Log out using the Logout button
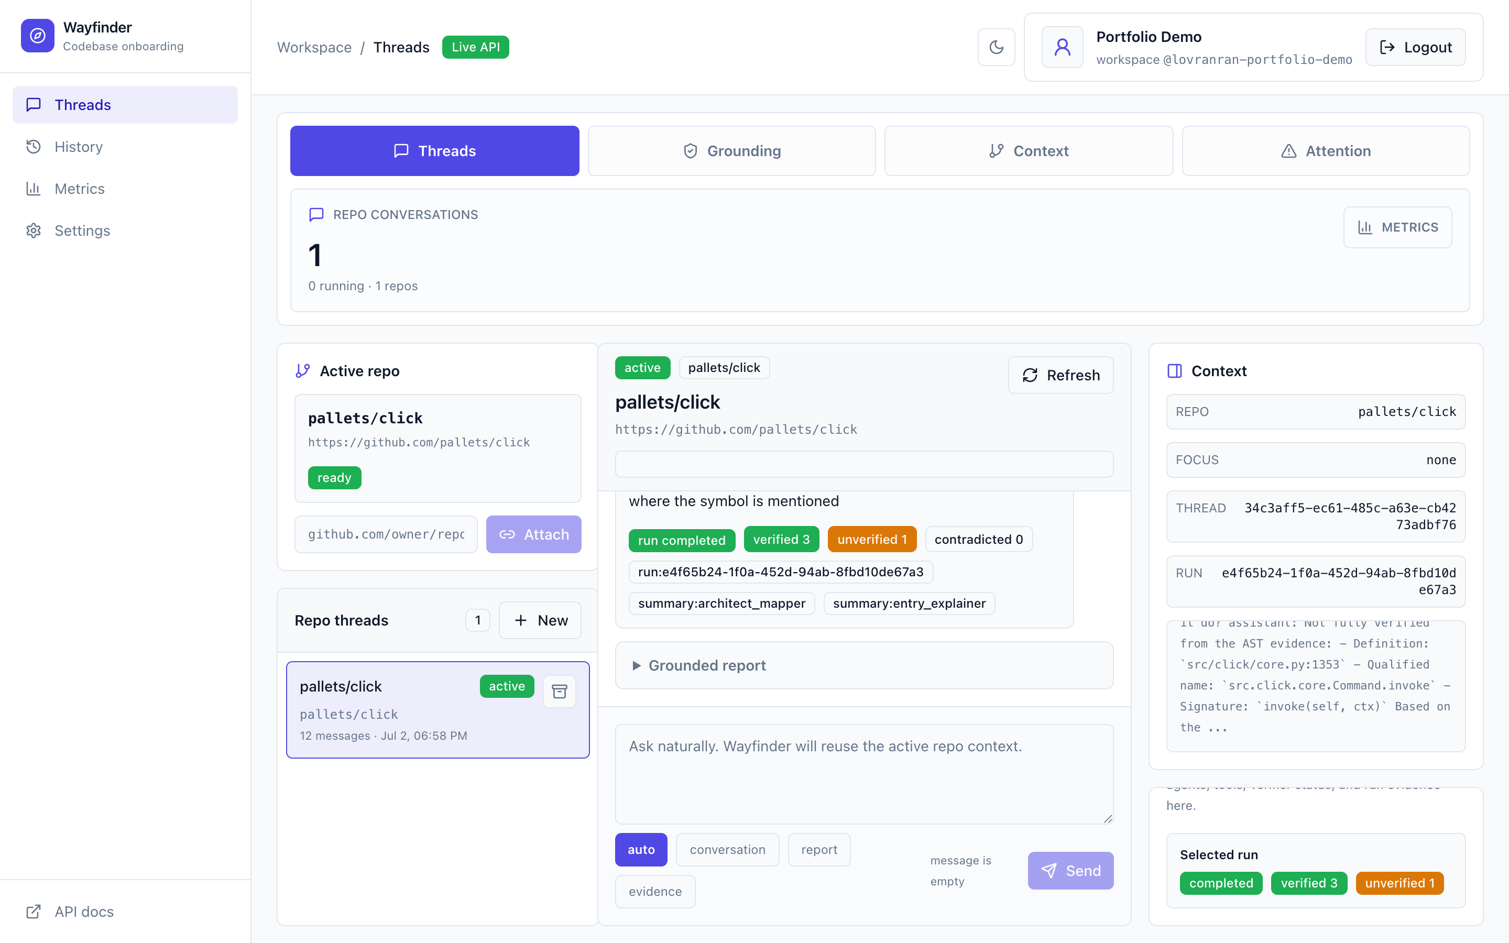1509x943 pixels. (x=1415, y=47)
